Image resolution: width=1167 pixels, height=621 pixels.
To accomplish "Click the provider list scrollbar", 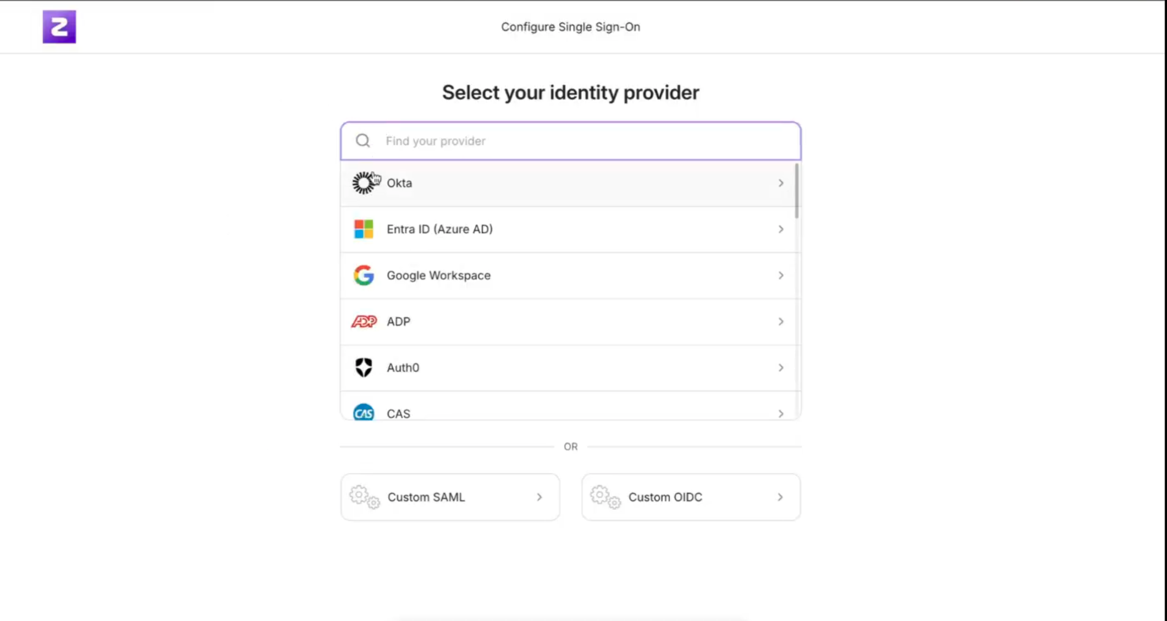I will pos(796,190).
